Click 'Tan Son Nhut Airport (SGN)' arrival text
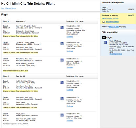136x128 pixels. (x=25, y=66)
